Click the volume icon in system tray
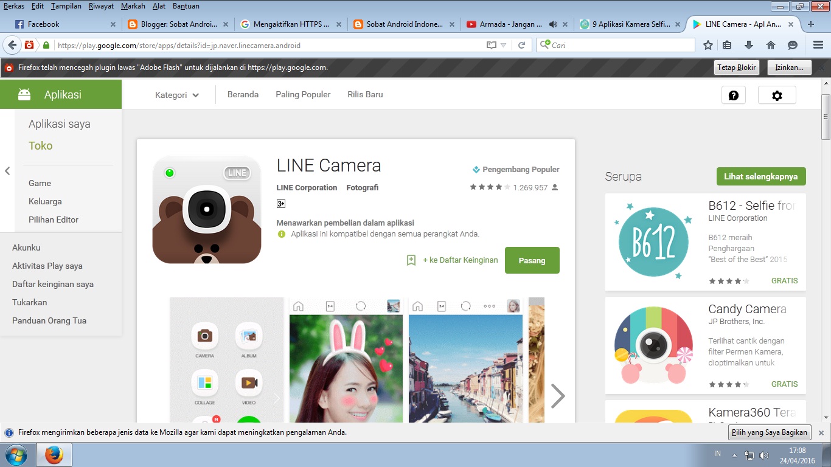The width and height of the screenshot is (831, 467). pyautogui.click(x=764, y=455)
